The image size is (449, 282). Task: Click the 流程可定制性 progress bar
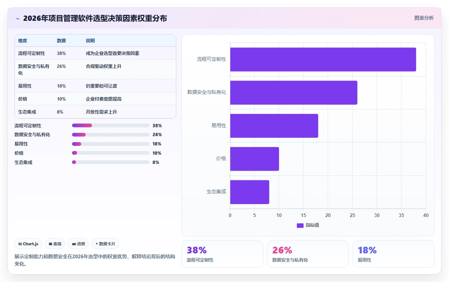pos(111,125)
